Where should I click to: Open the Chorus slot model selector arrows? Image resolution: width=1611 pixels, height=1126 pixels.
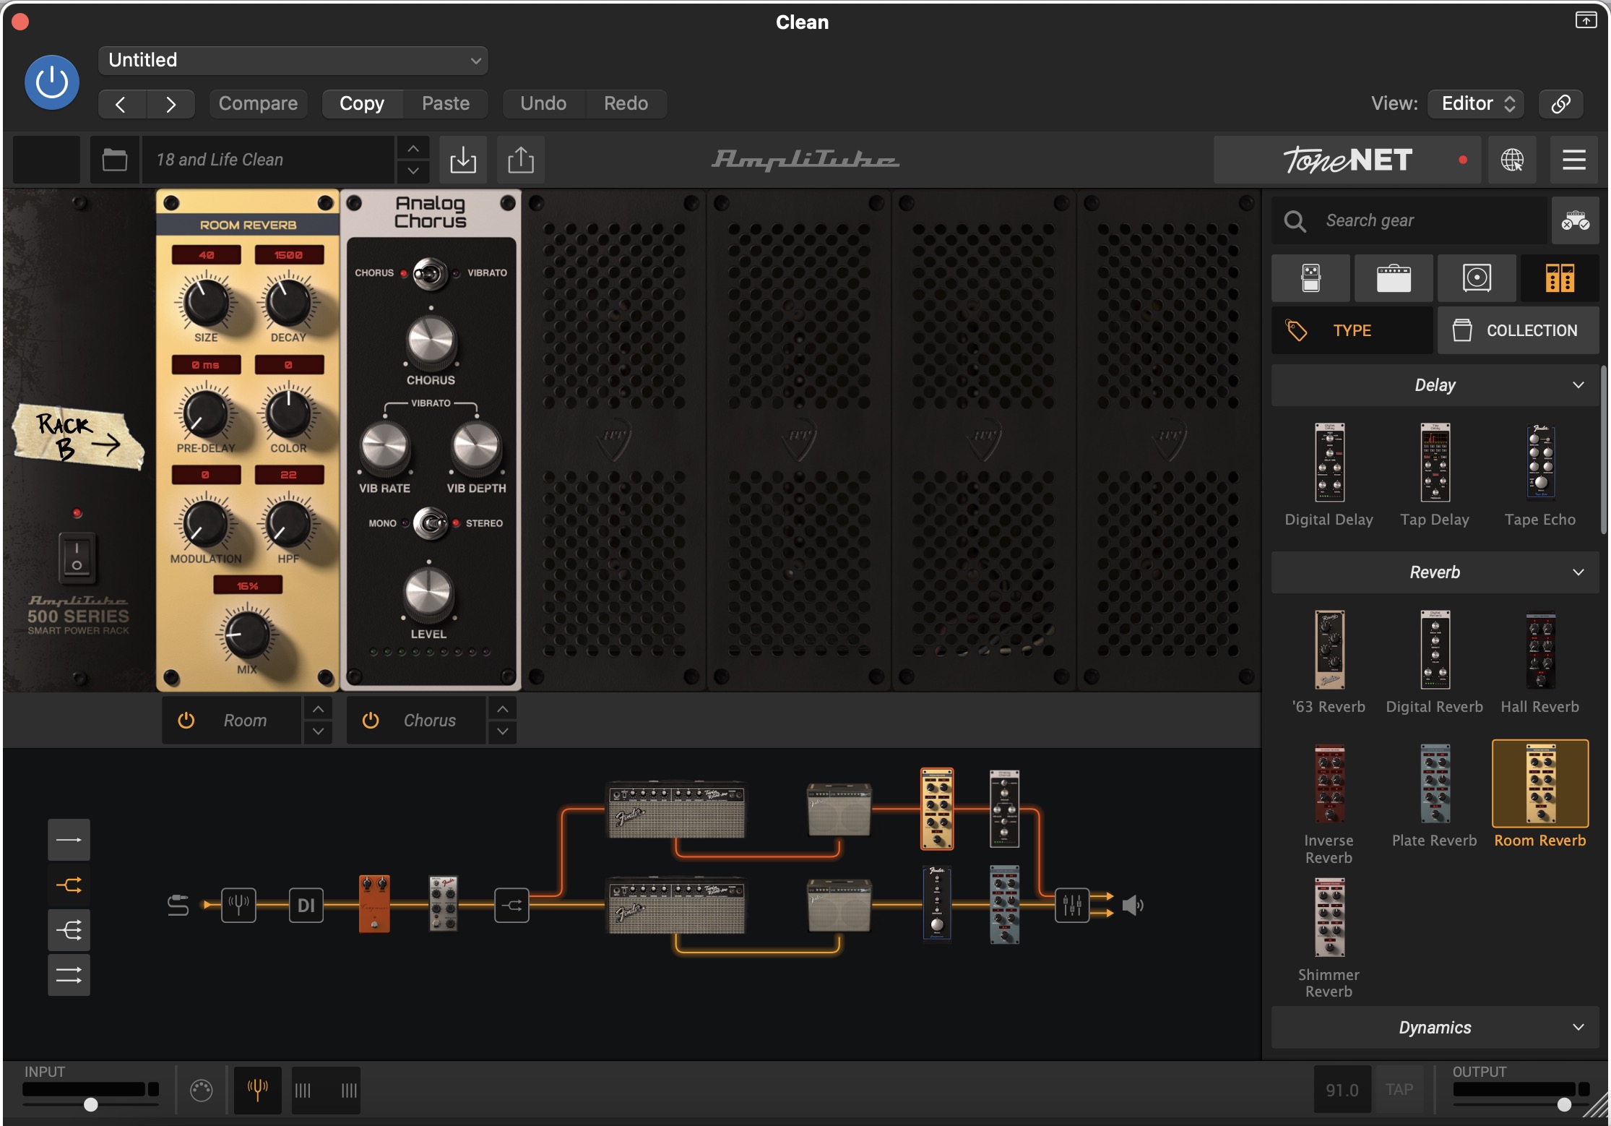click(x=503, y=720)
